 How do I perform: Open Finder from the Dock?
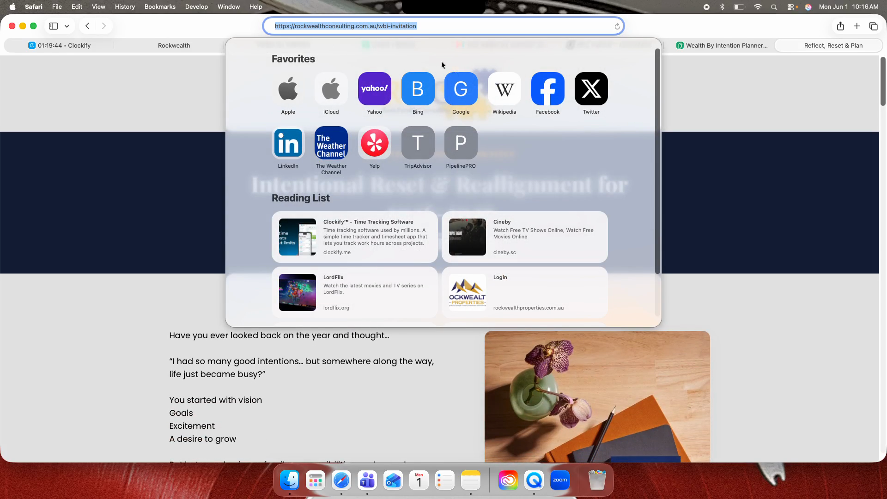(x=290, y=481)
